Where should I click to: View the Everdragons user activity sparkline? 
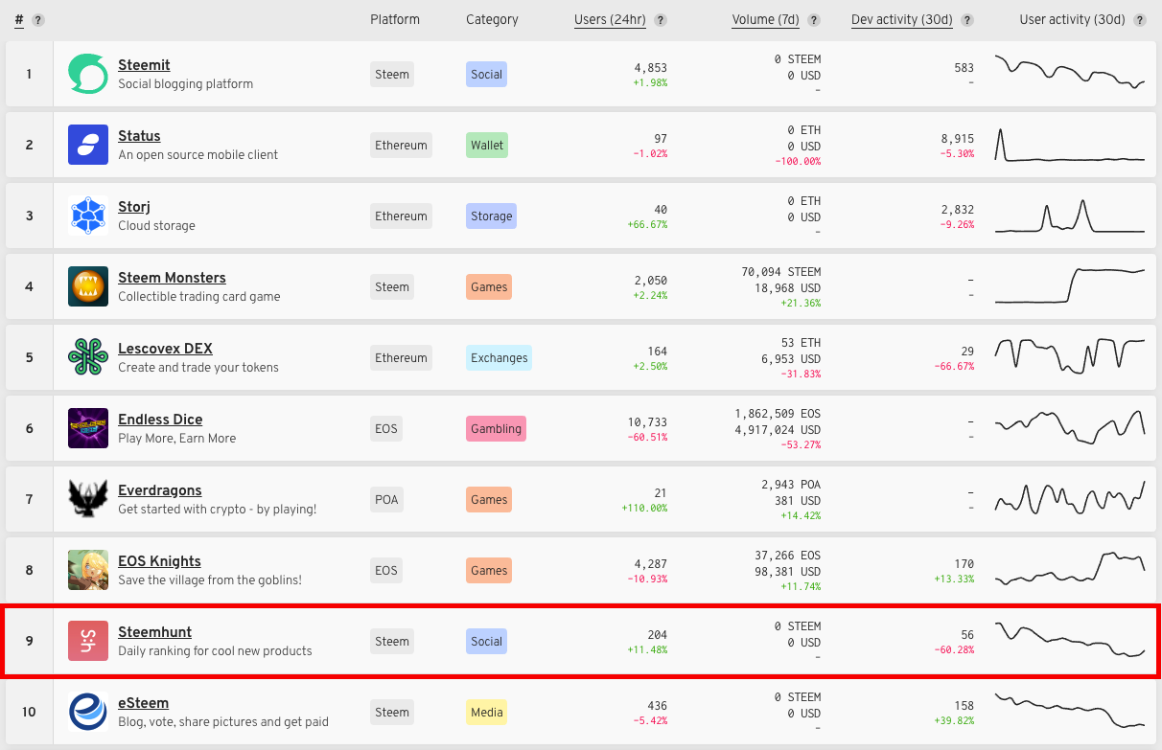click(1070, 498)
